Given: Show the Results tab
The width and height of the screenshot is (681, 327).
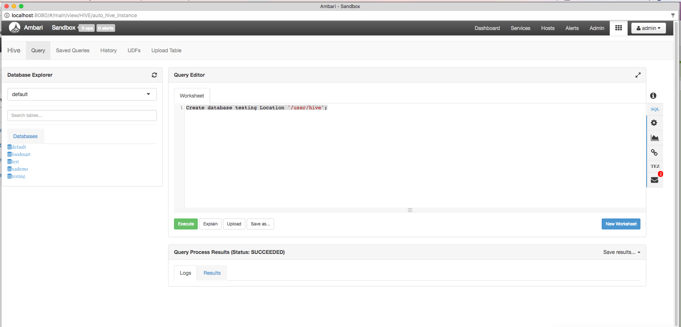Looking at the screenshot, I should tap(212, 273).
